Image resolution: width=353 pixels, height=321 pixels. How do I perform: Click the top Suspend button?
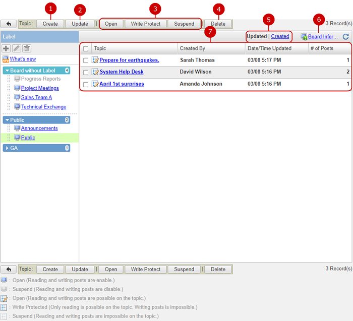pyautogui.click(x=184, y=24)
